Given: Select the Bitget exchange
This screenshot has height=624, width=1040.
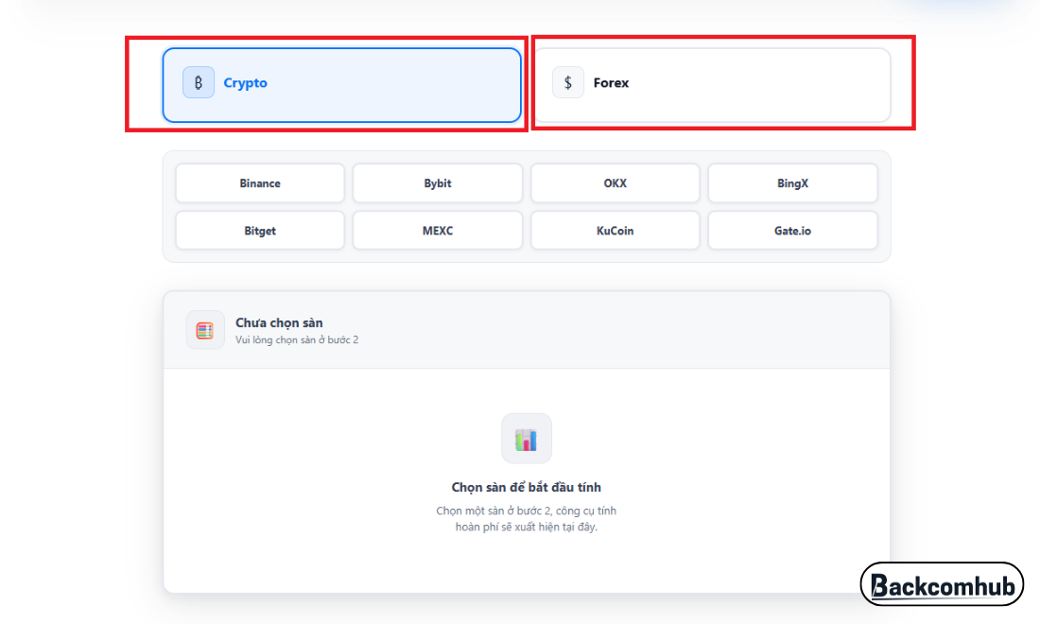Looking at the screenshot, I should (x=260, y=231).
